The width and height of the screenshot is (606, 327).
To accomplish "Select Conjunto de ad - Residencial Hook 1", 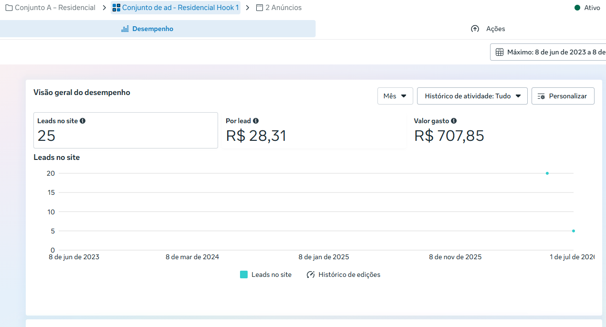I will pyautogui.click(x=180, y=8).
